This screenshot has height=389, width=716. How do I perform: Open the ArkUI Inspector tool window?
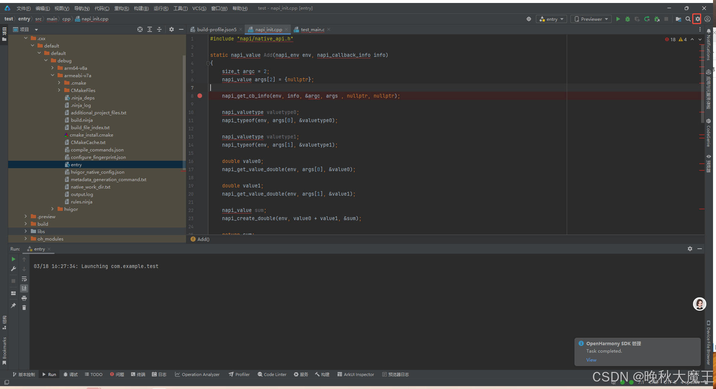click(x=356, y=375)
